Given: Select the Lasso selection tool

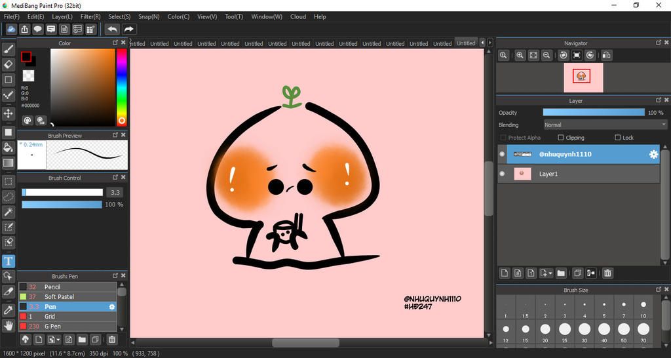Looking at the screenshot, I should click(x=8, y=197).
